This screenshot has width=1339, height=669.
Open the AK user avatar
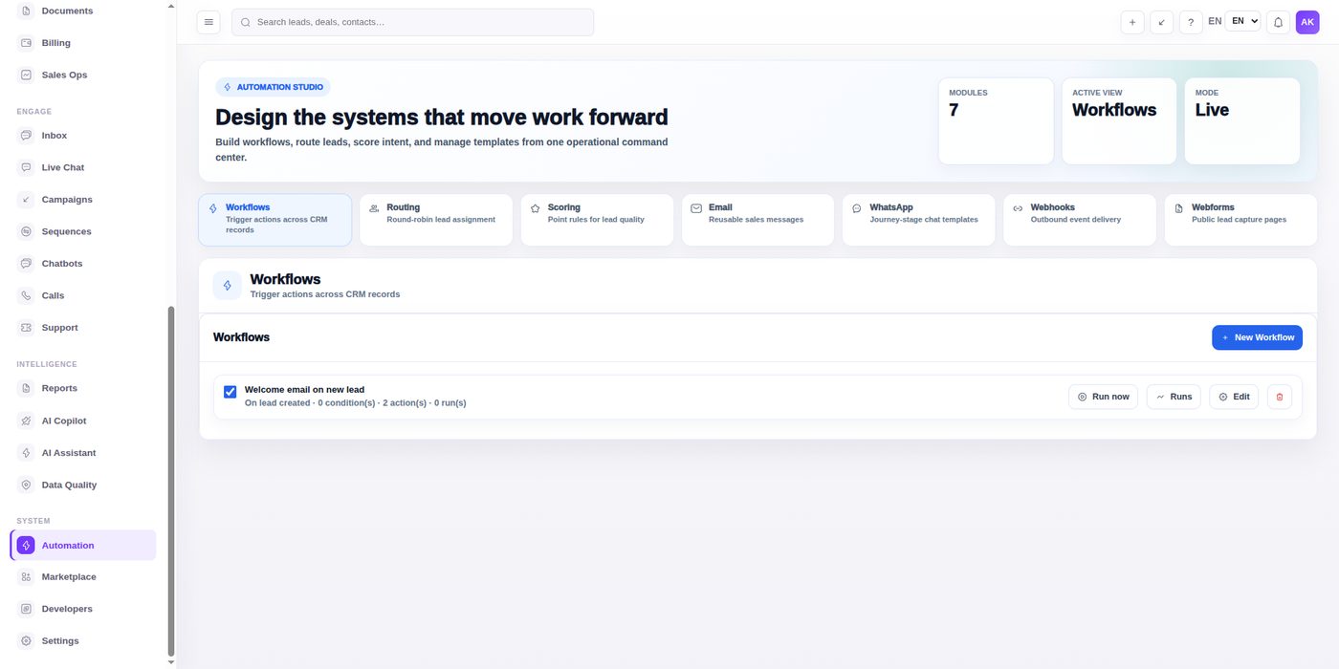pos(1307,22)
